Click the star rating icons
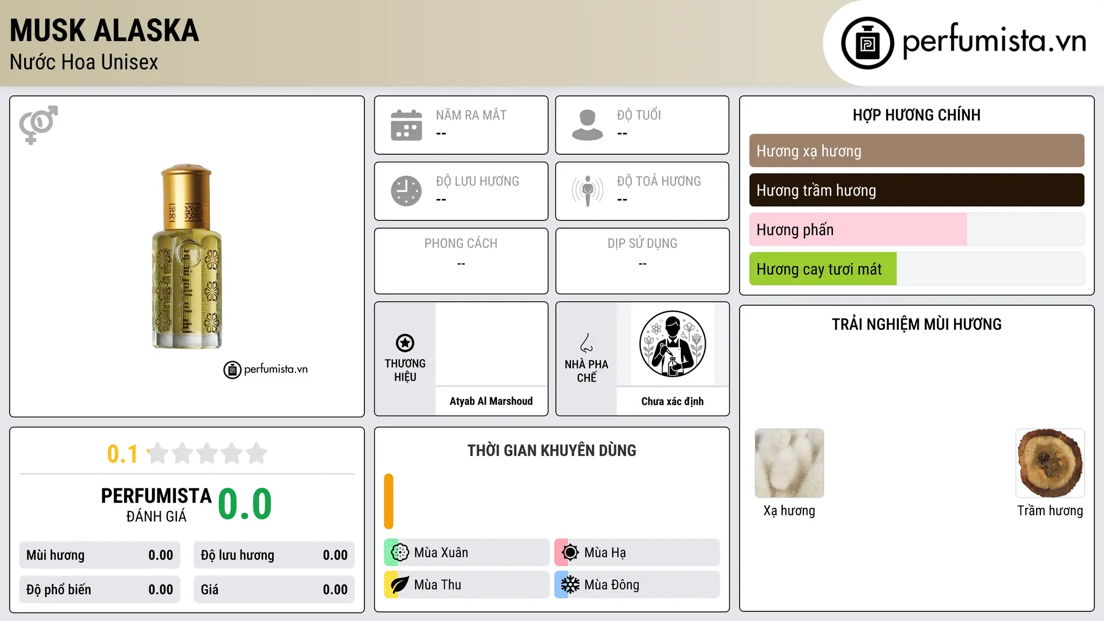Screen dimensions: 1104x621 point(208,453)
